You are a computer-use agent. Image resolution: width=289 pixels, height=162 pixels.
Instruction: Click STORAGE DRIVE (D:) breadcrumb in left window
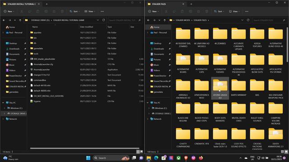click(x=40, y=20)
